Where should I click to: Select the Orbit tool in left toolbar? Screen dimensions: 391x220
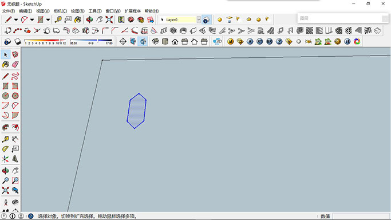coord(6,171)
